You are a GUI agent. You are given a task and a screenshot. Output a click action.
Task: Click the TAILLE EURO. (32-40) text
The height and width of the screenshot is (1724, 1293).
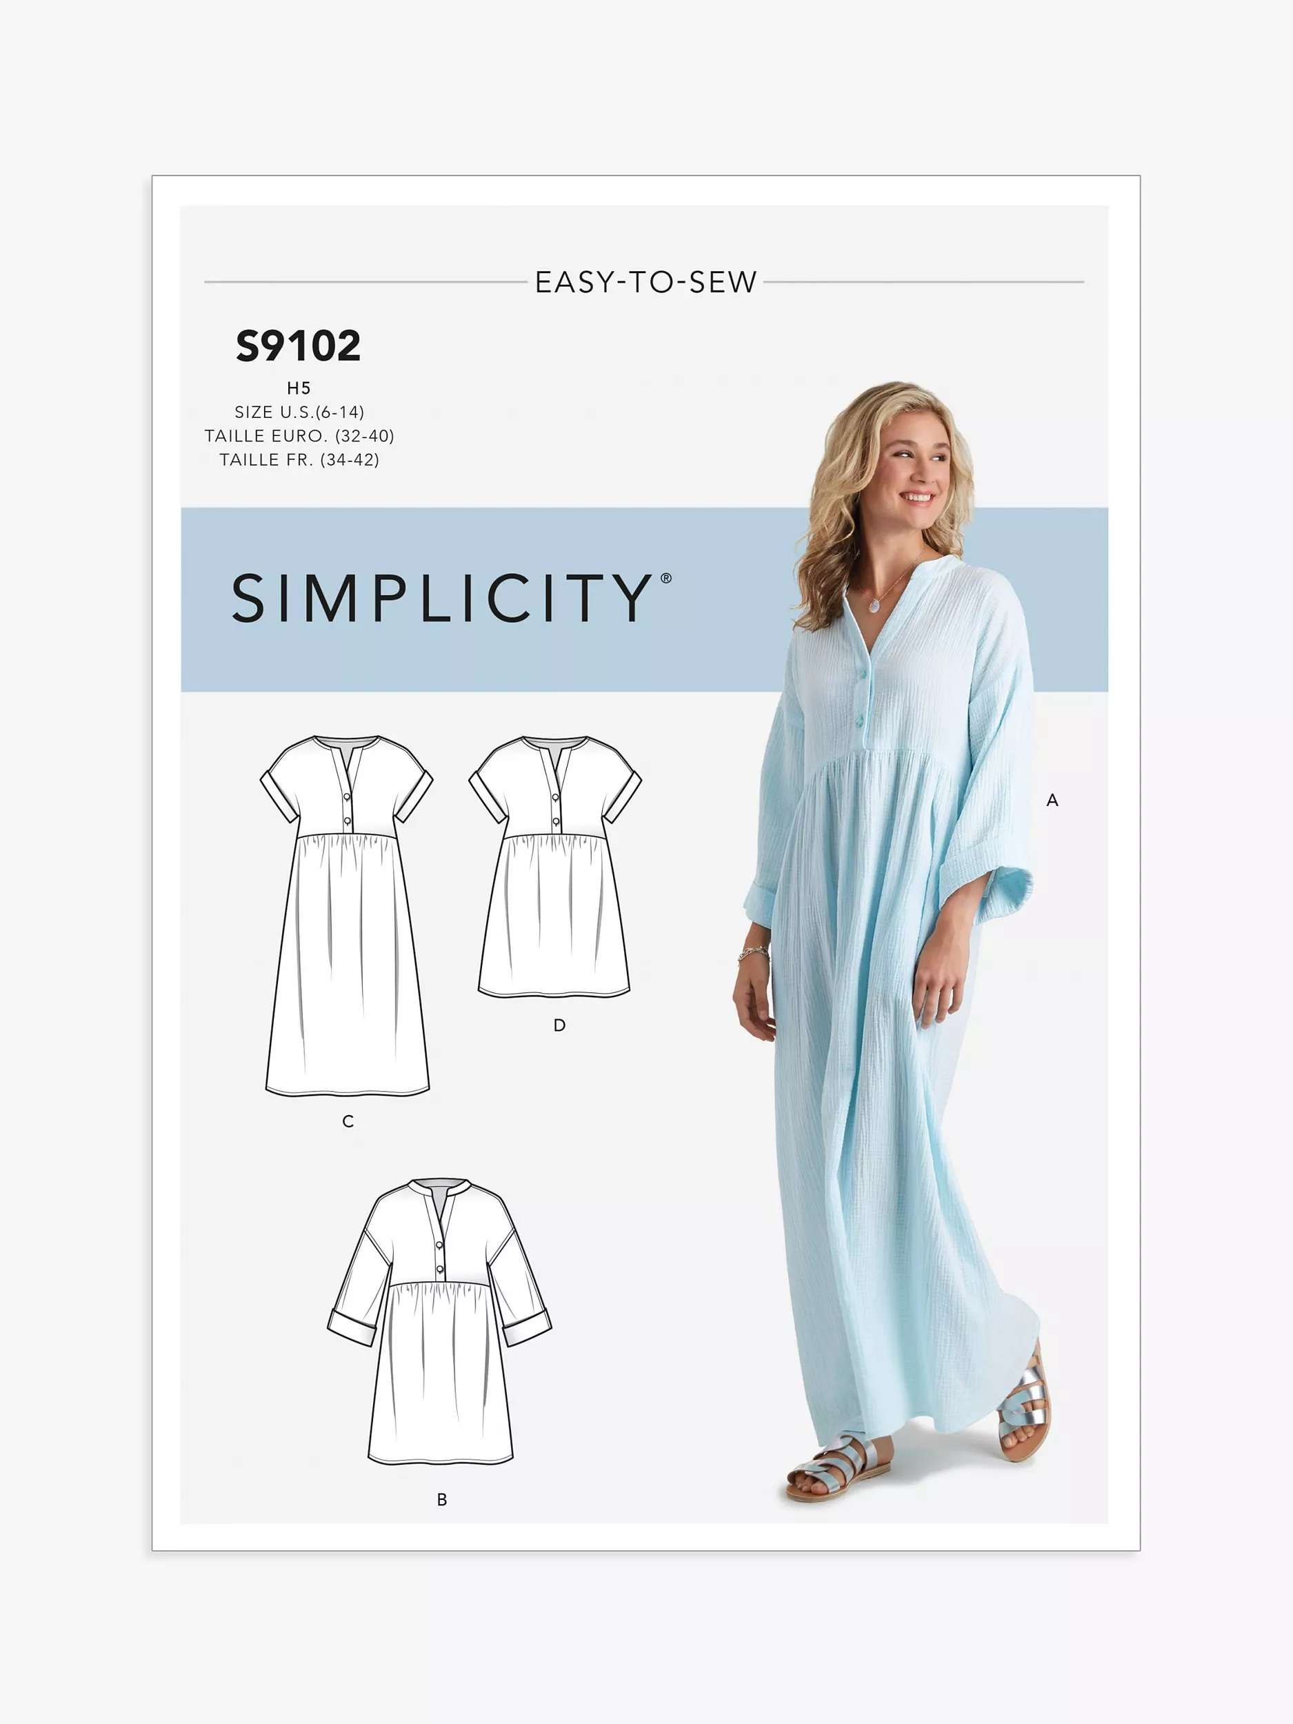pos(299,436)
